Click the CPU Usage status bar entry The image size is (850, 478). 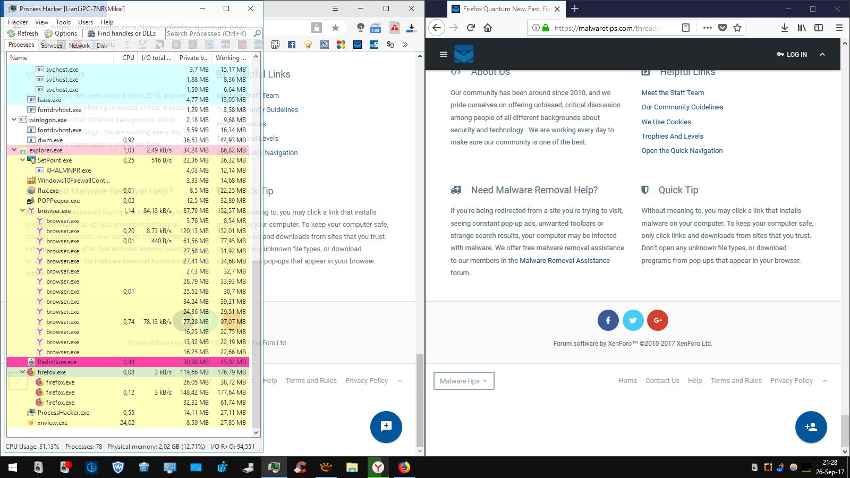32,447
